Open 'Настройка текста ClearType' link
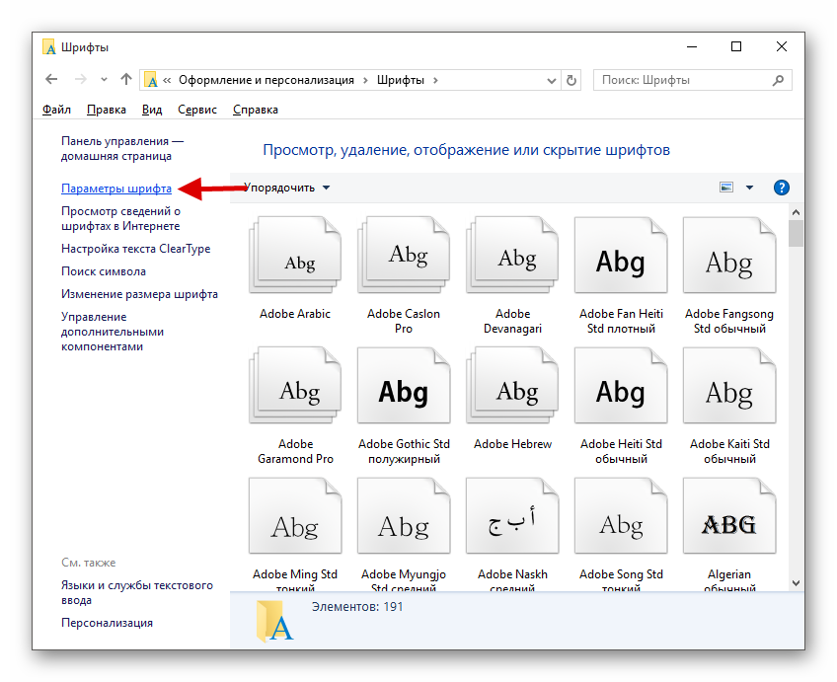The image size is (837, 682). click(135, 249)
